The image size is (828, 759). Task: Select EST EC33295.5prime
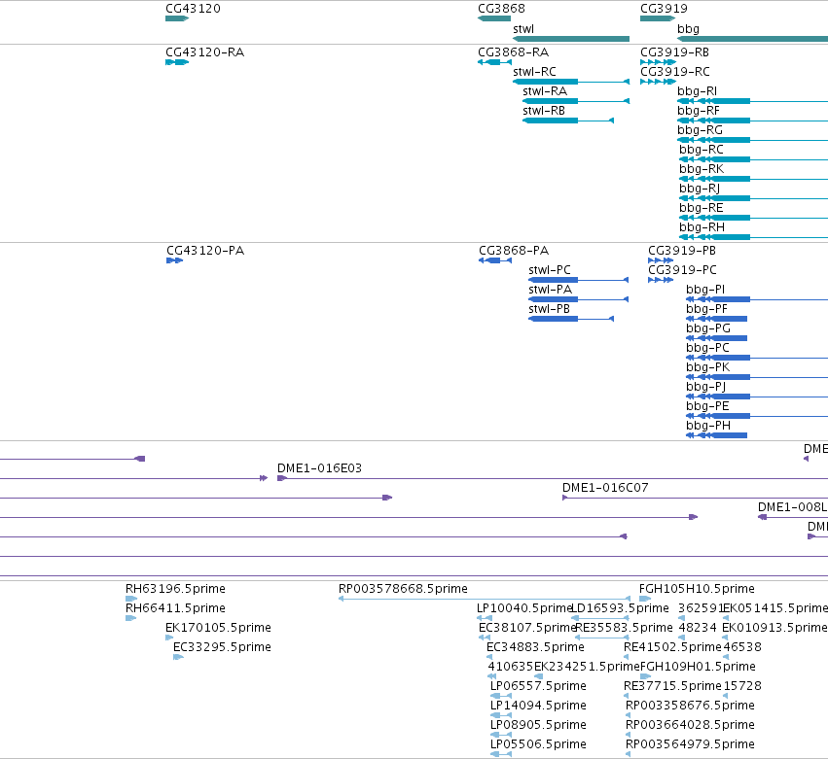click(x=178, y=657)
